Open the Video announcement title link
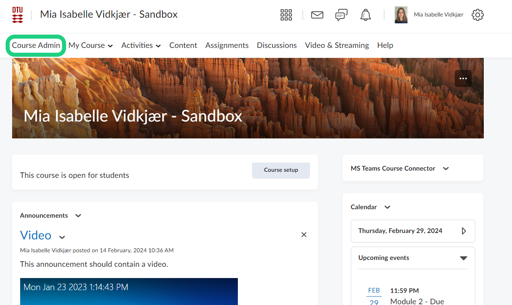The image size is (512, 305). coord(35,235)
